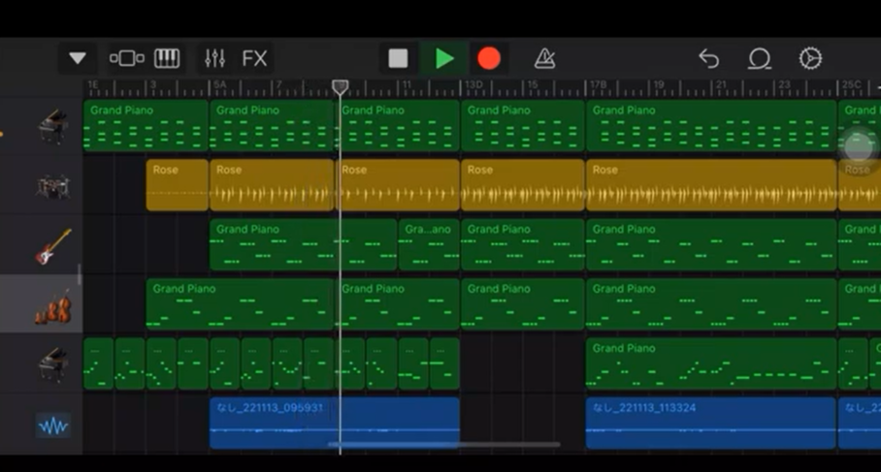
Task: Switch to the tracks view icon
Action: [x=126, y=58]
